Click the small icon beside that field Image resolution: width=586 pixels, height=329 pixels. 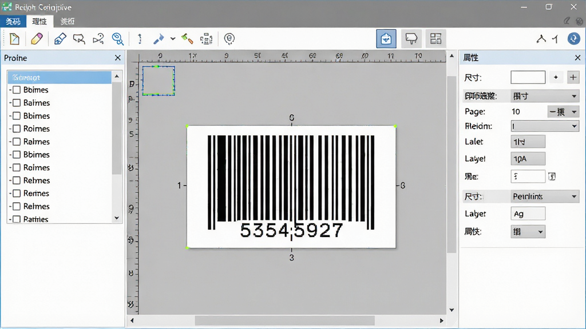(x=552, y=176)
